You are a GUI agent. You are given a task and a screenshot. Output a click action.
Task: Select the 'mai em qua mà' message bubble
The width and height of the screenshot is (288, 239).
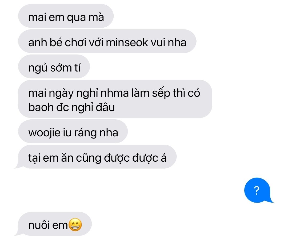[x=66, y=16]
